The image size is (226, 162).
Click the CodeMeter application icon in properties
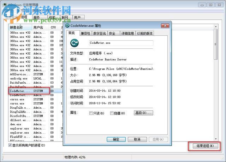coord(75,43)
